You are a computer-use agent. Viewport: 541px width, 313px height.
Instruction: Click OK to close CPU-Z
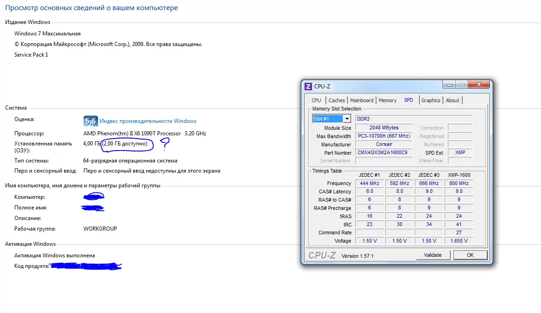pyautogui.click(x=470, y=255)
